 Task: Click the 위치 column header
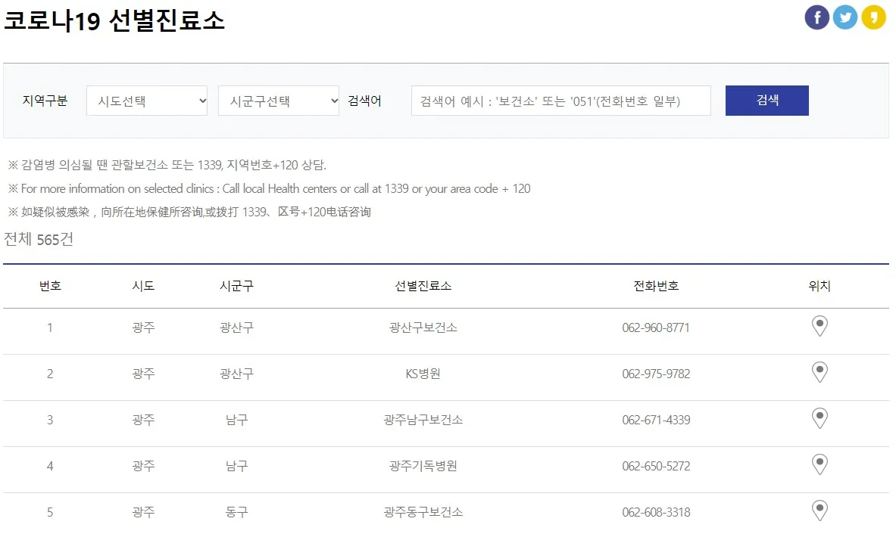[820, 287]
